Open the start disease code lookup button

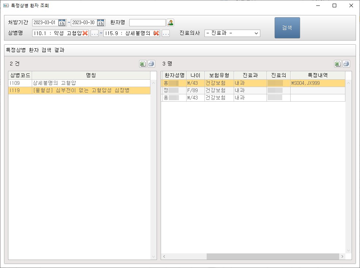(95, 33)
